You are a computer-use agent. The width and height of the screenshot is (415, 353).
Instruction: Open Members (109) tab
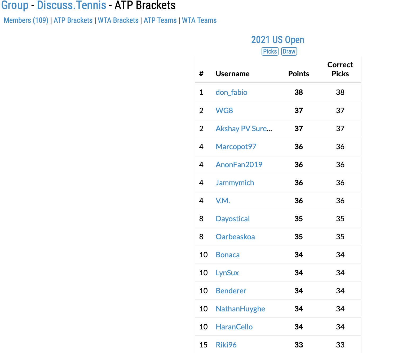click(x=26, y=20)
